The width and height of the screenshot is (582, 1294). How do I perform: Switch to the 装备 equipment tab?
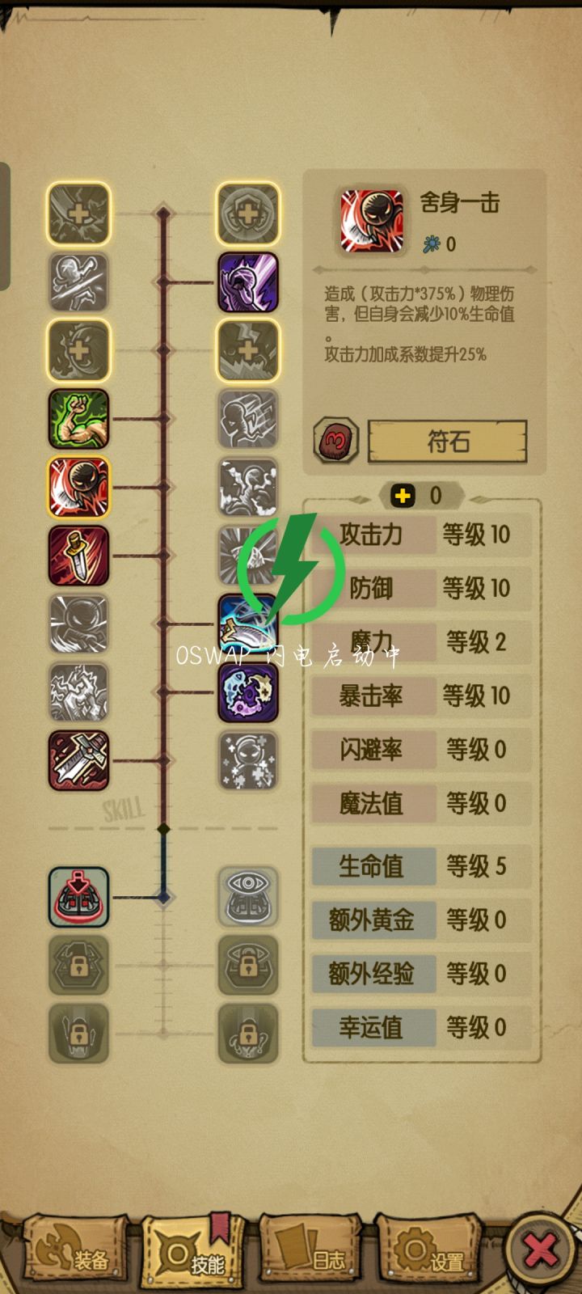pos(74,1252)
